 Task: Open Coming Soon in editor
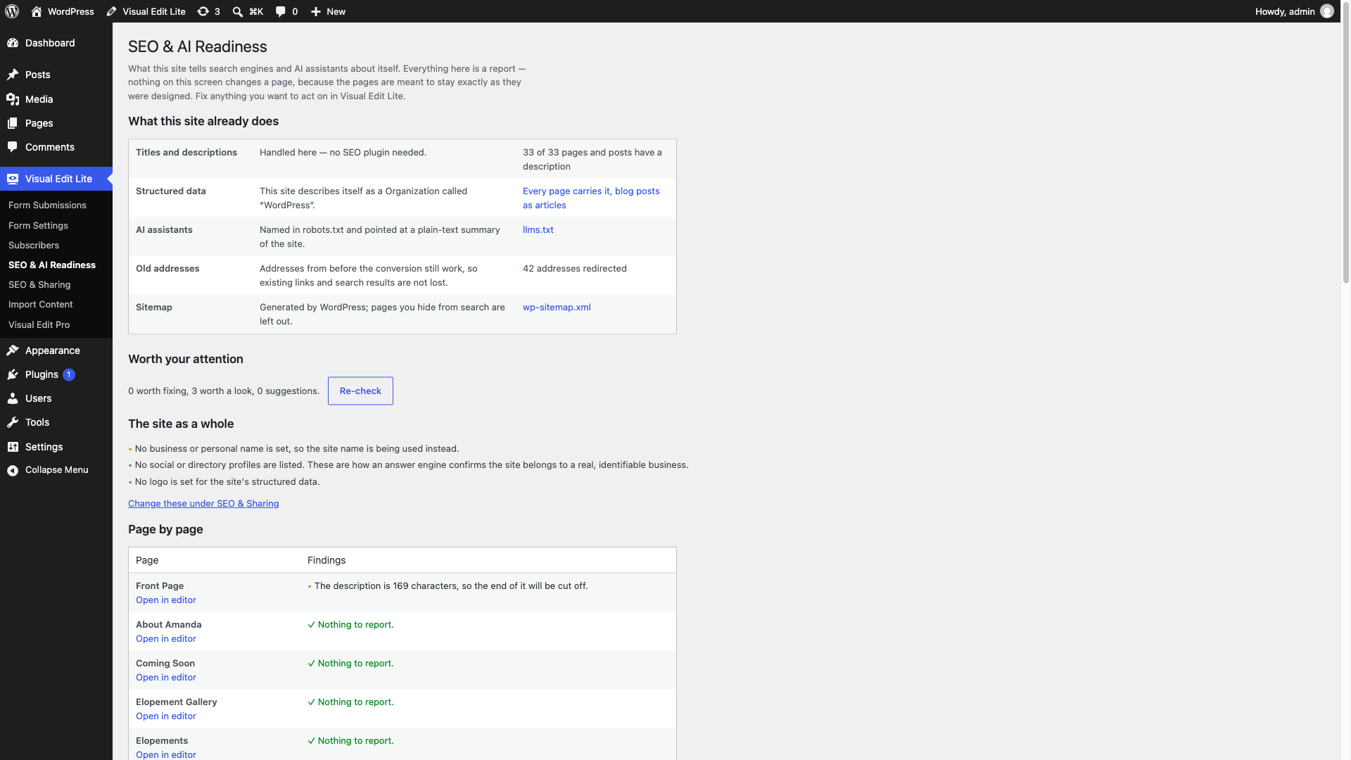click(x=166, y=677)
